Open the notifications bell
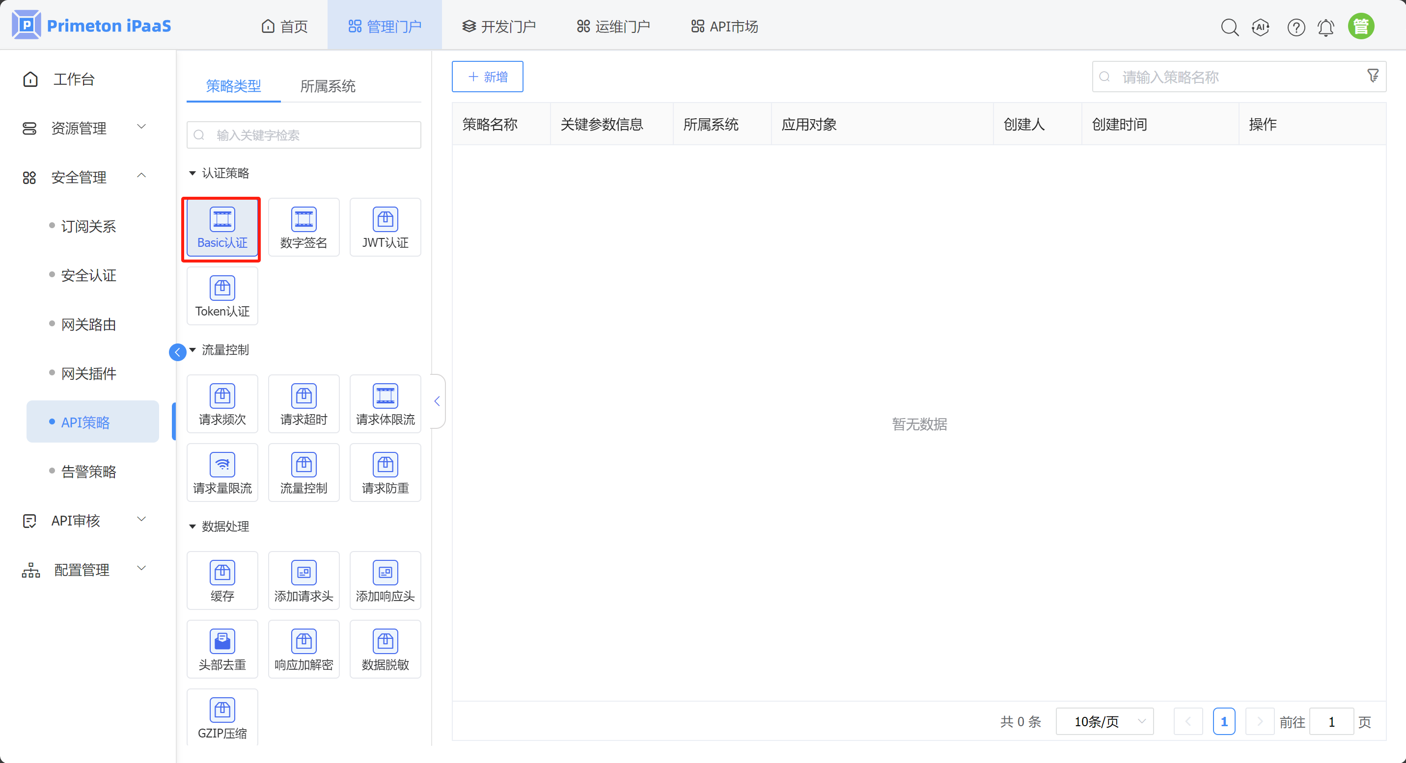Viewport: 1406px width, 763px height. coord(1326,26)
